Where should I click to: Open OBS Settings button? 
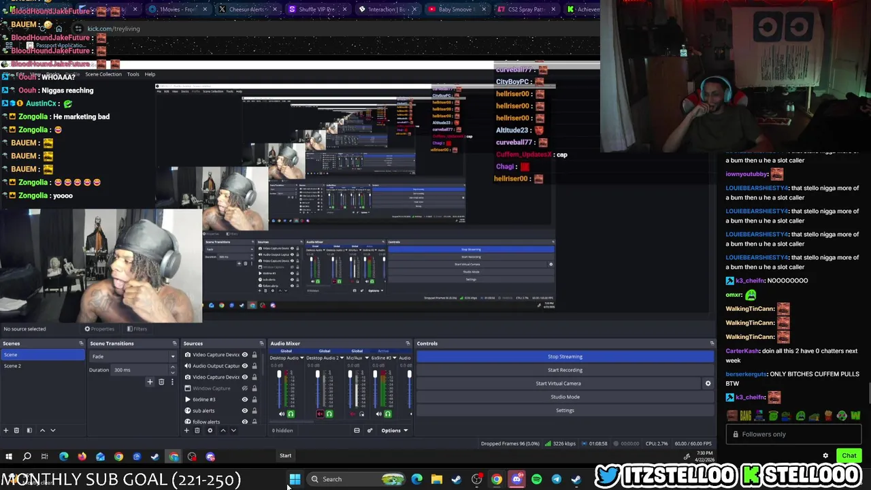[565, 410]
